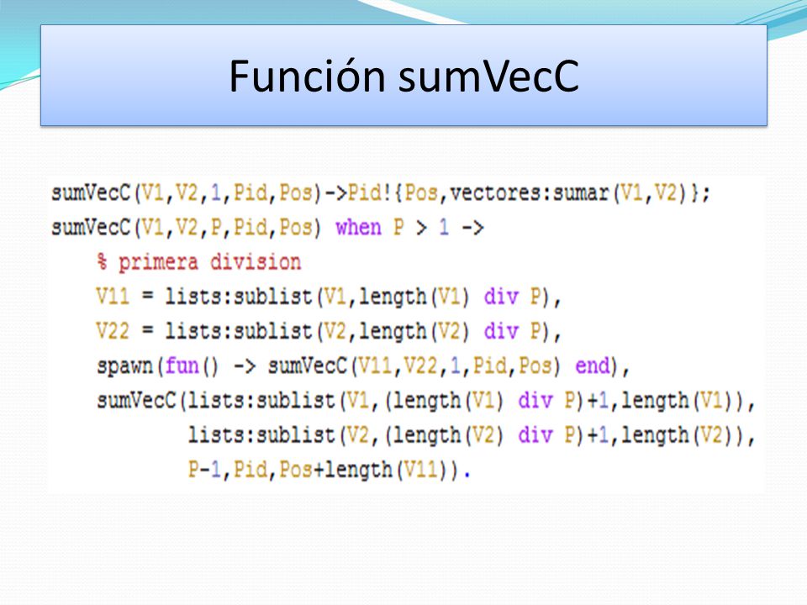Click the line containing "when P > 1 ->"
Screen dimensions: 807x605
(267, 228)
